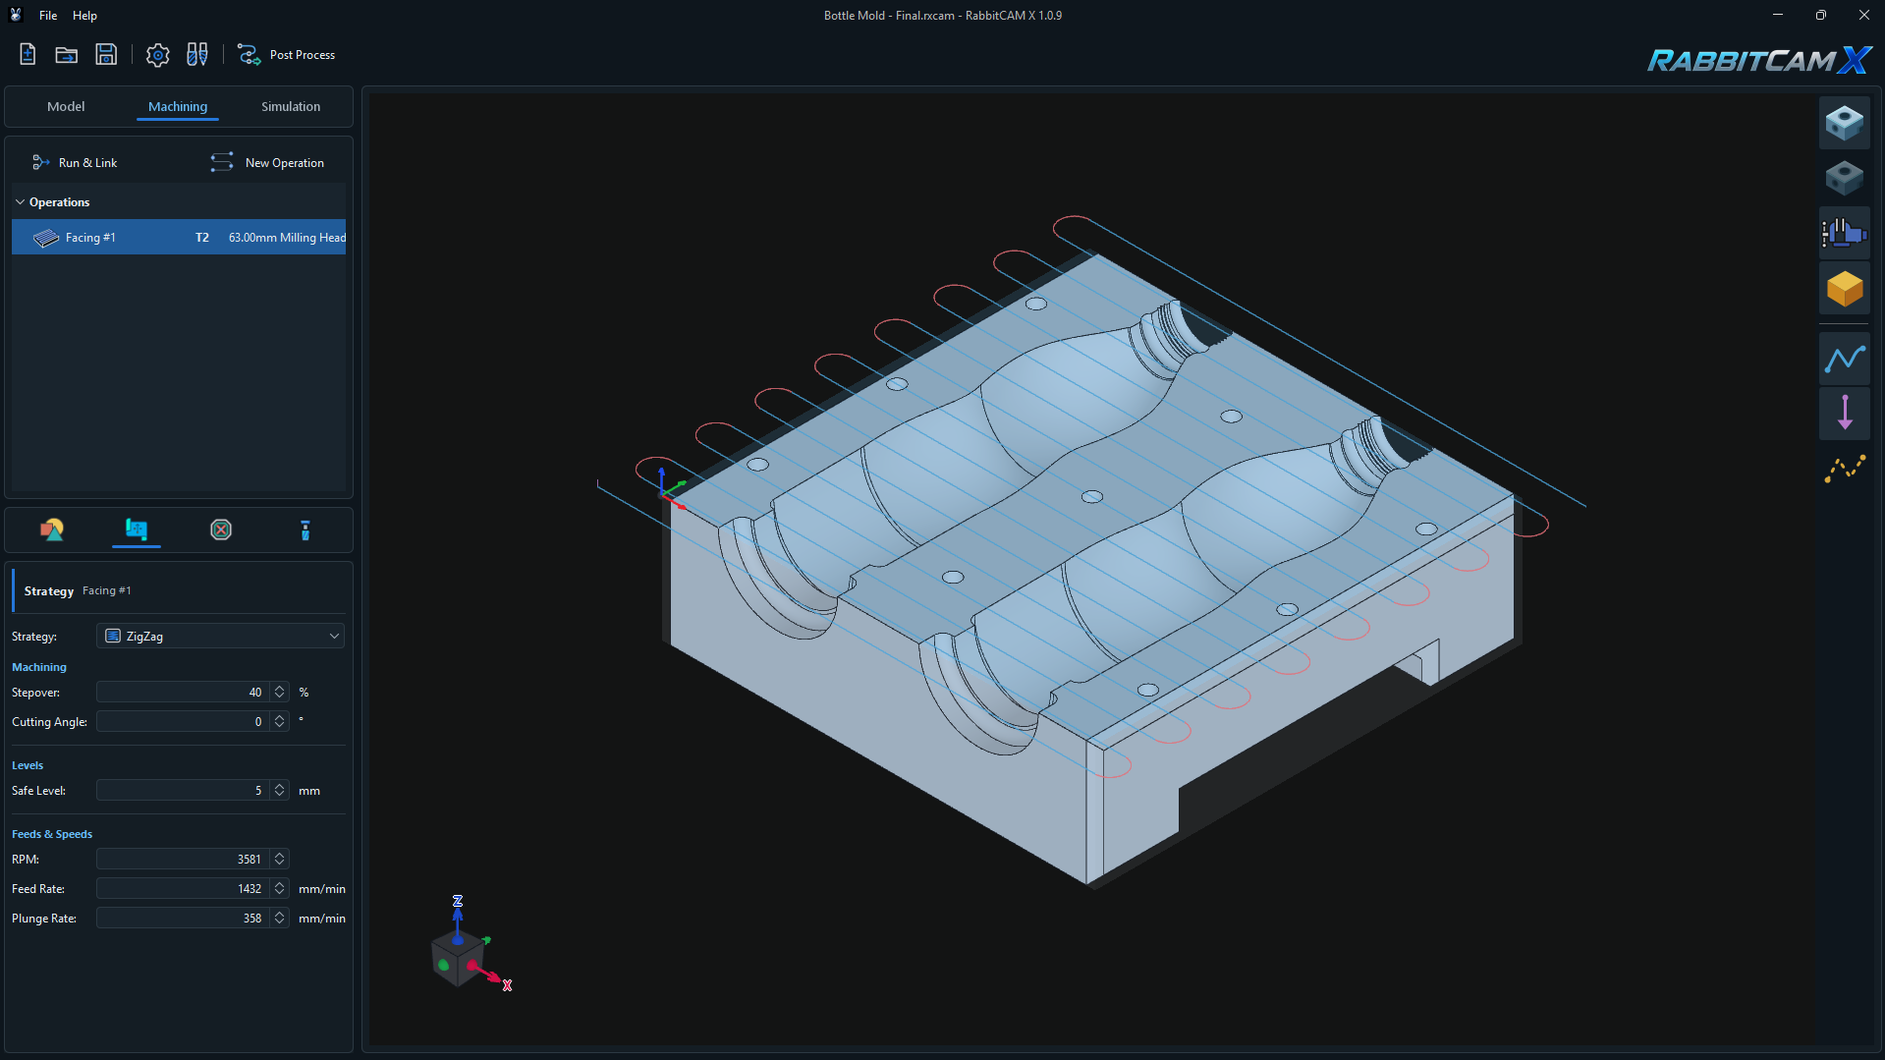Click the RabbitCAM app logo icon
This screenshot has width=1885, height=1060.
(16, 15)
